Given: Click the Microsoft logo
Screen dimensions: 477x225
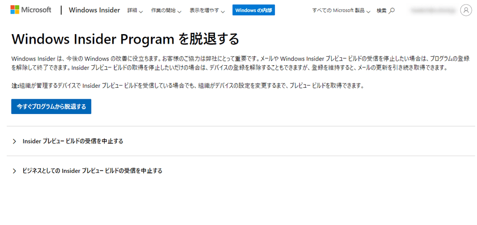Looking at the screenshot, I should tap(31, 9).
